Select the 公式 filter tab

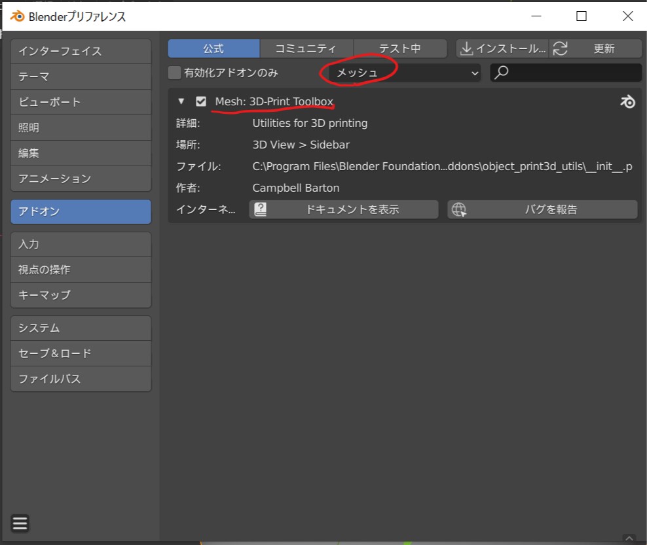tap(213, 48)
